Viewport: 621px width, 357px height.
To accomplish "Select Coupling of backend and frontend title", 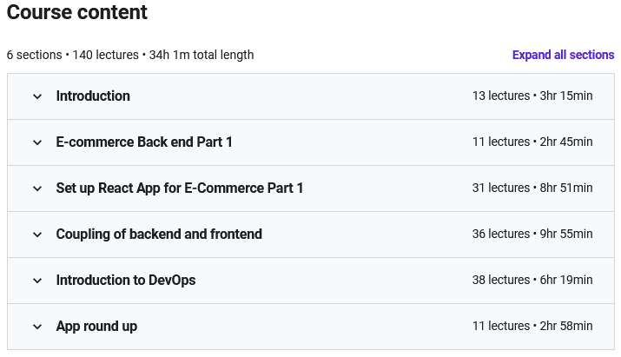I will (159, 235).
